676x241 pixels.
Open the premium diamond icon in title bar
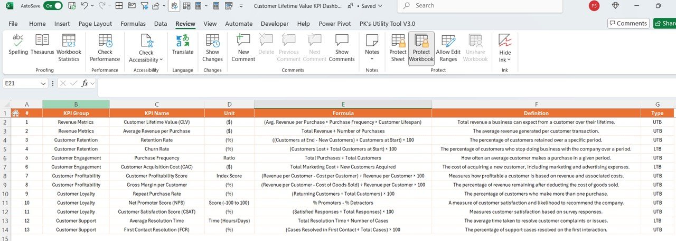[616, 6]
